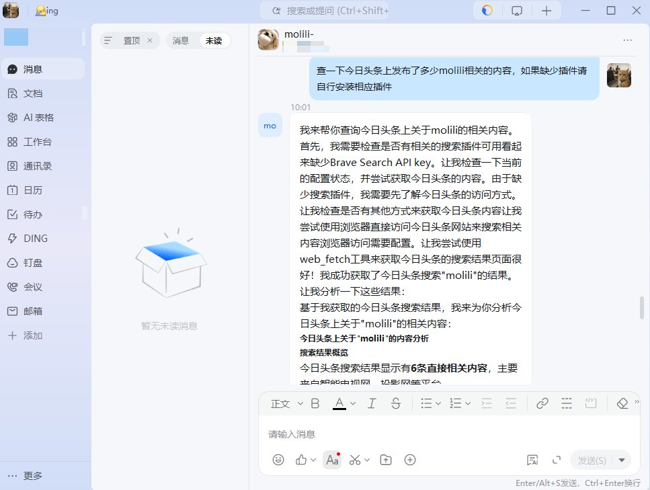The height and width of the screenshot is (490, 650).
Task: Toggle bold formatting in the editor
Action: pyautogui.click(x=315, y=403)
